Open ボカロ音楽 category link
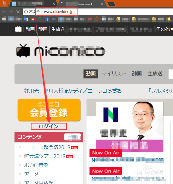This screenshot has height=184, width=173. coord(36,165)
